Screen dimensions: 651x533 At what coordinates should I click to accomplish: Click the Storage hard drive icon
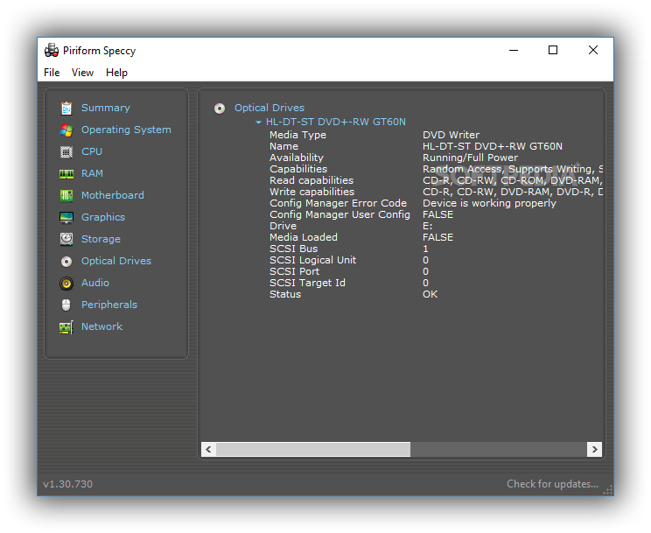click(66, 239)
